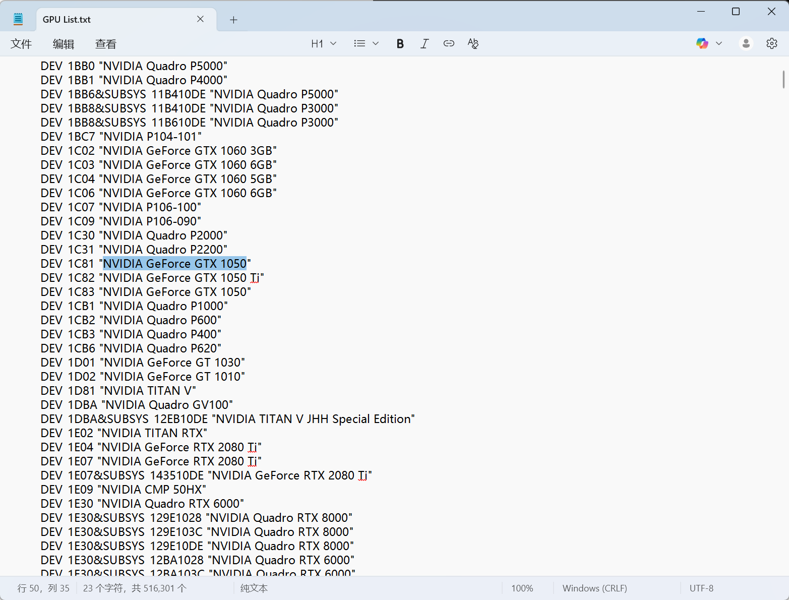Expand the Copilot dropdown chevron
Screen dimensions: 789x600
click(x=719, y=44)
